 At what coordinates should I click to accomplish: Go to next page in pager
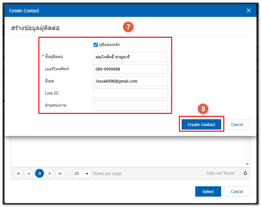click(50, 174)
